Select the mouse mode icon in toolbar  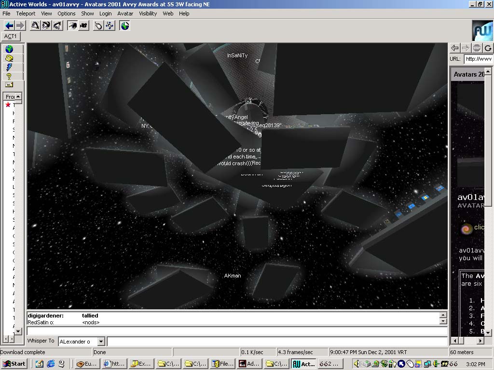pyautogui.click(x=98, y=26)
